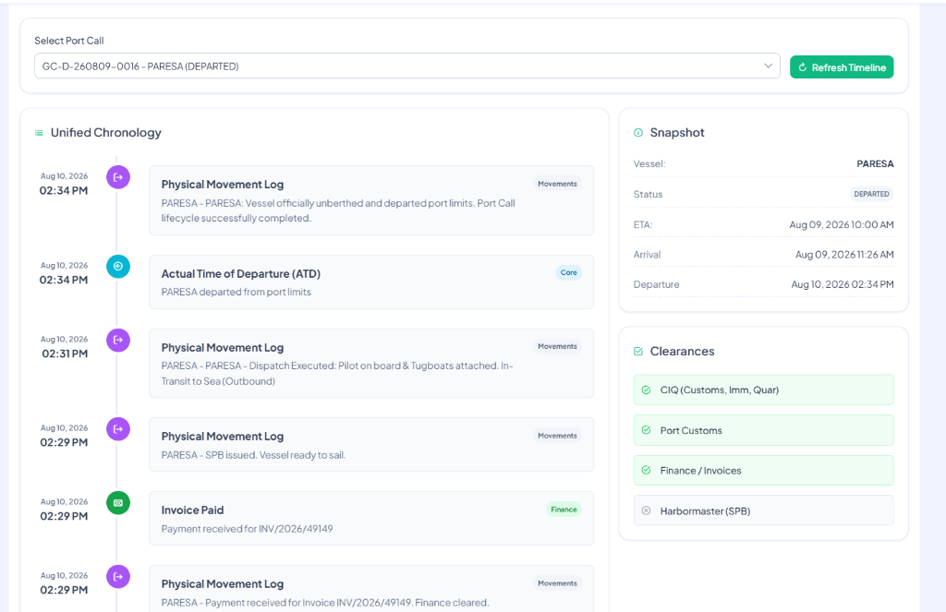Click the ETA value "Aug 09, 2026 10:00 AM"
The height and width of the screenshot is (612, 946).
click(842, 225)
